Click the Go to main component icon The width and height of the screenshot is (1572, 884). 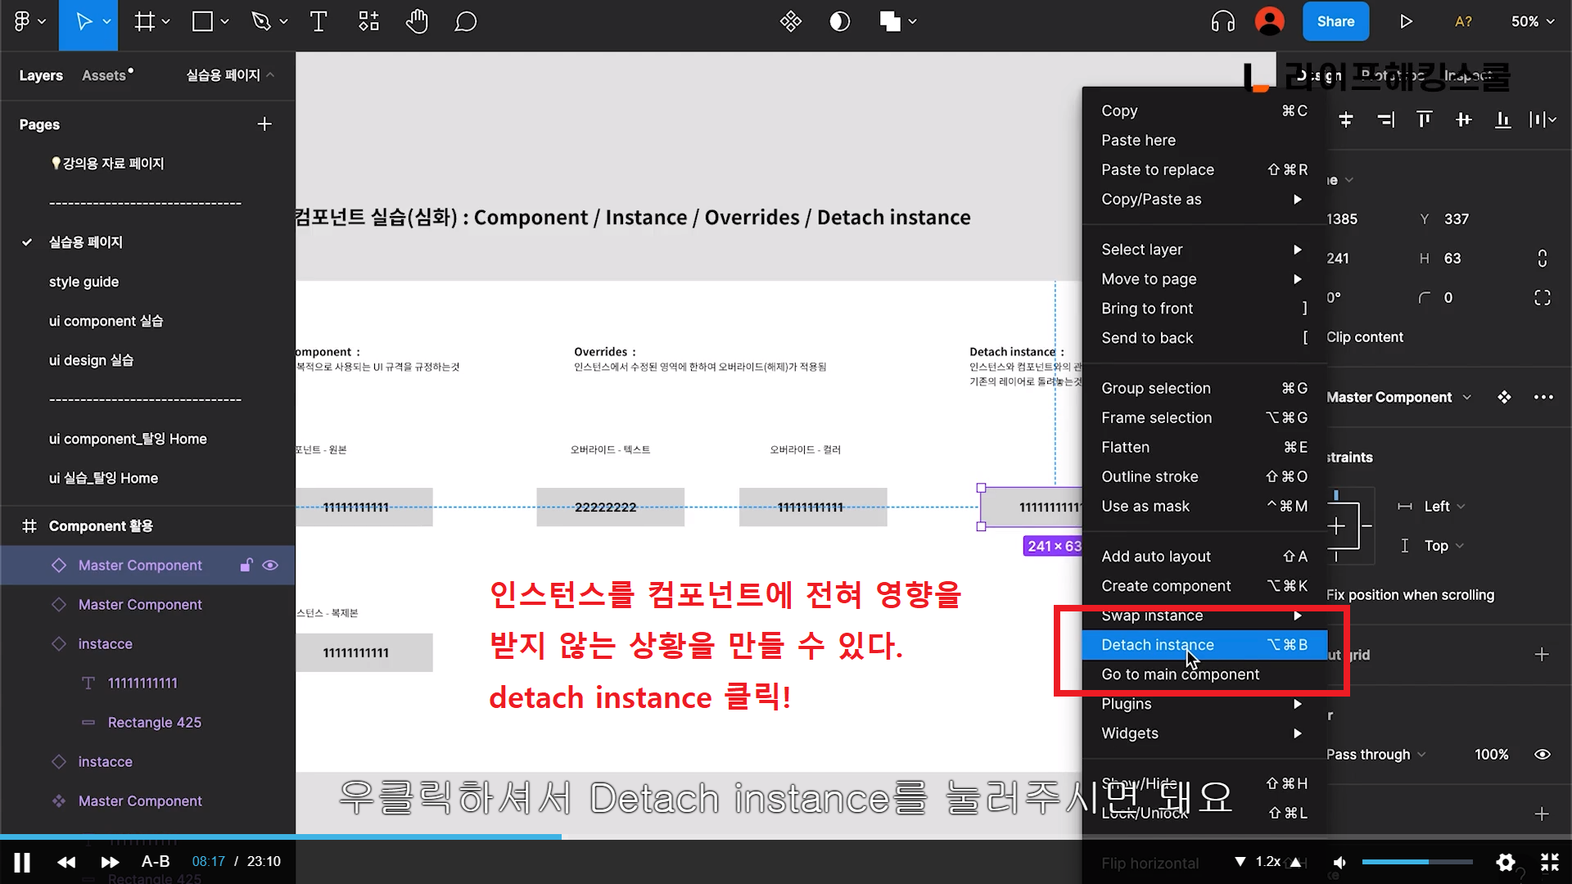(1504, 398)
